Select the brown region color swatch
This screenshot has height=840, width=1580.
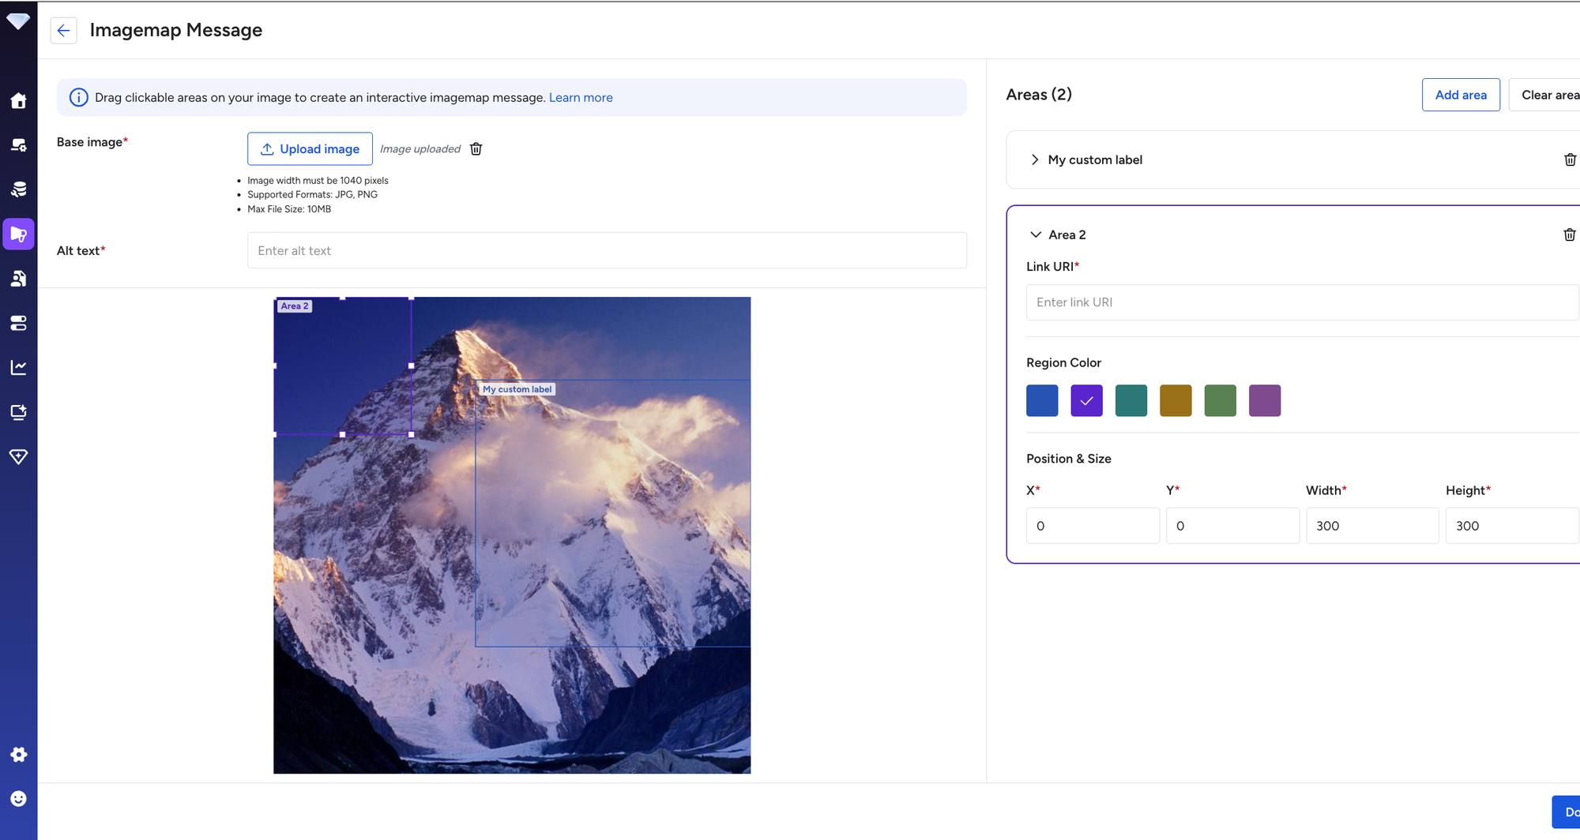pos(1176,400)
